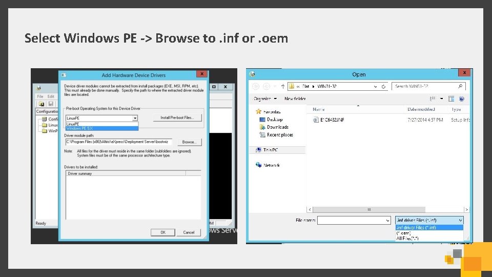Click the Install Pre-boot Files button
The height and width of the screenshot is (277, 492).
pos(177,117)
